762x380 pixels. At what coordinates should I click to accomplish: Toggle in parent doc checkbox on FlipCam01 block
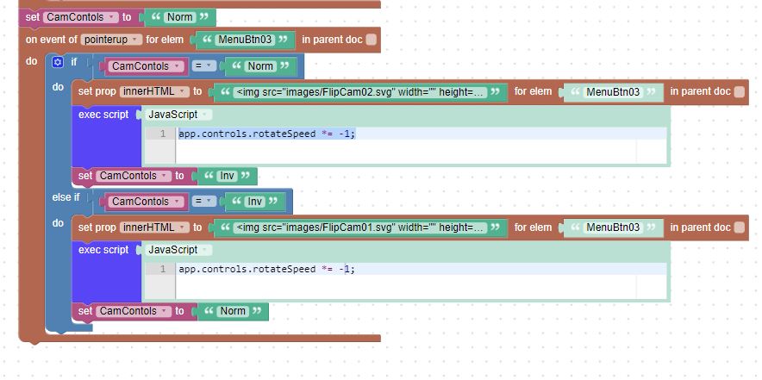click(740, 227)
